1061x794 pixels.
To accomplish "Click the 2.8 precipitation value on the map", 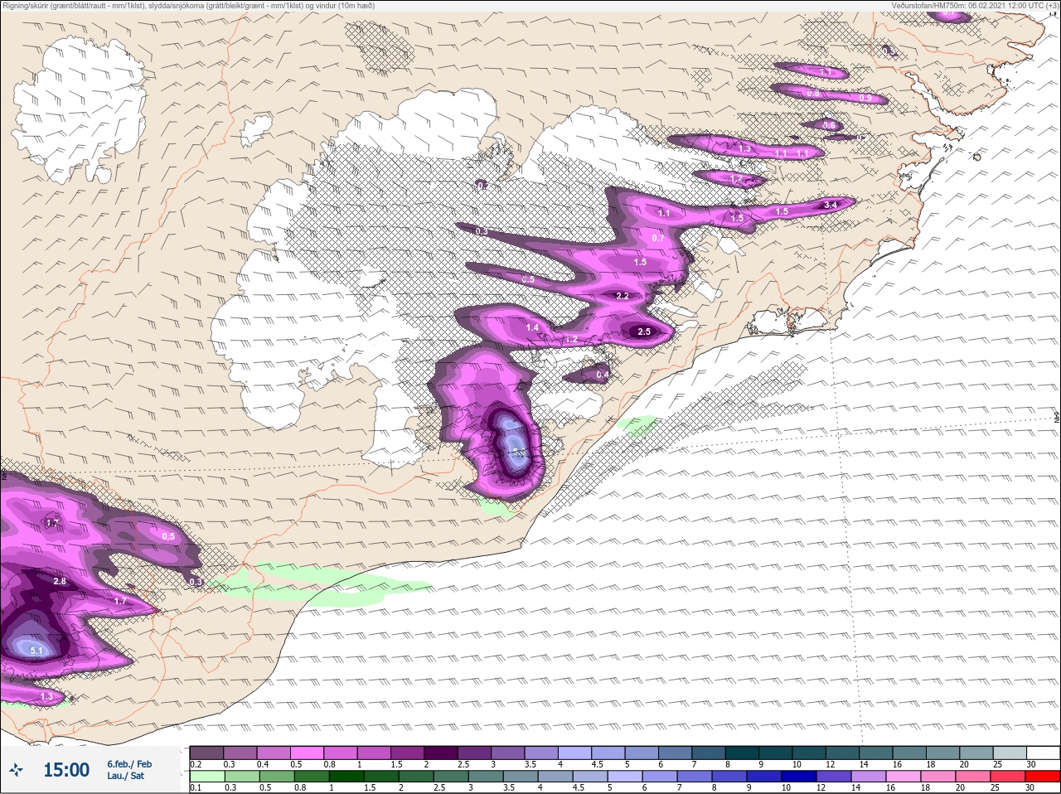I will [60, 582].
